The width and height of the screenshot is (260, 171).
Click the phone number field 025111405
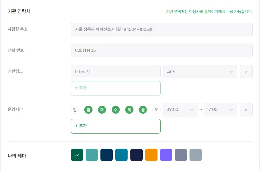pos(162,50)
